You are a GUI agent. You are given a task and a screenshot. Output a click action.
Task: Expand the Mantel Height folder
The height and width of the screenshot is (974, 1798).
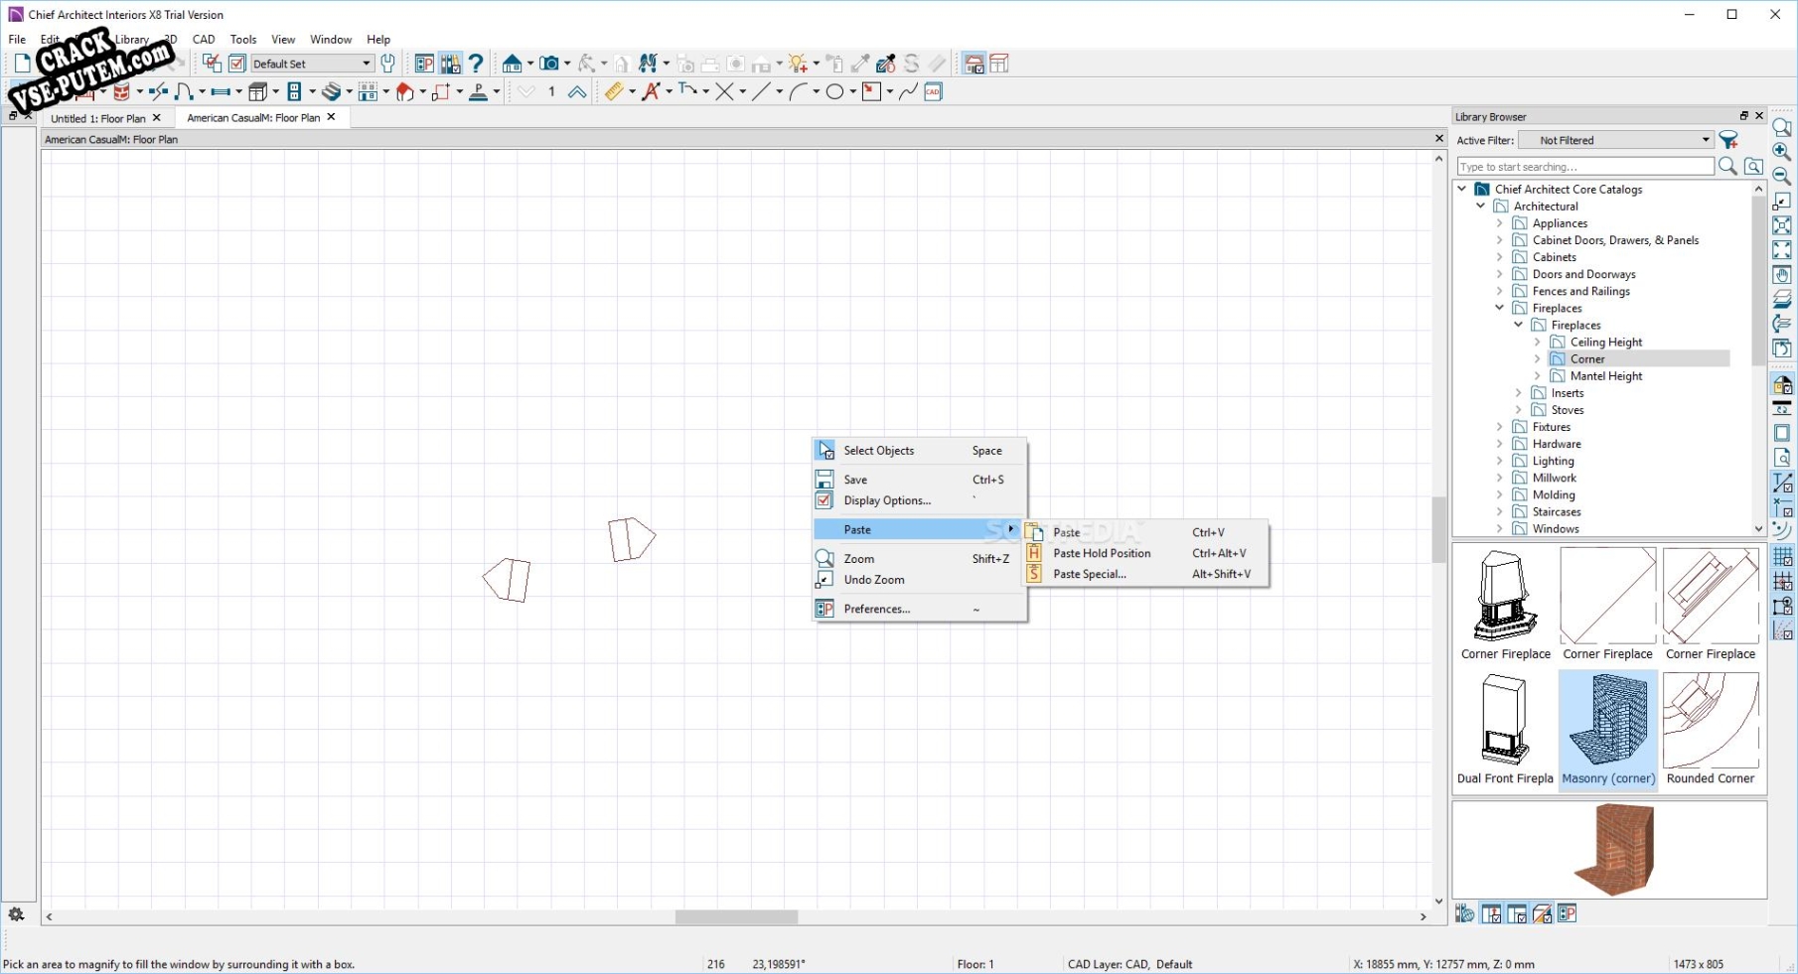1538,376
